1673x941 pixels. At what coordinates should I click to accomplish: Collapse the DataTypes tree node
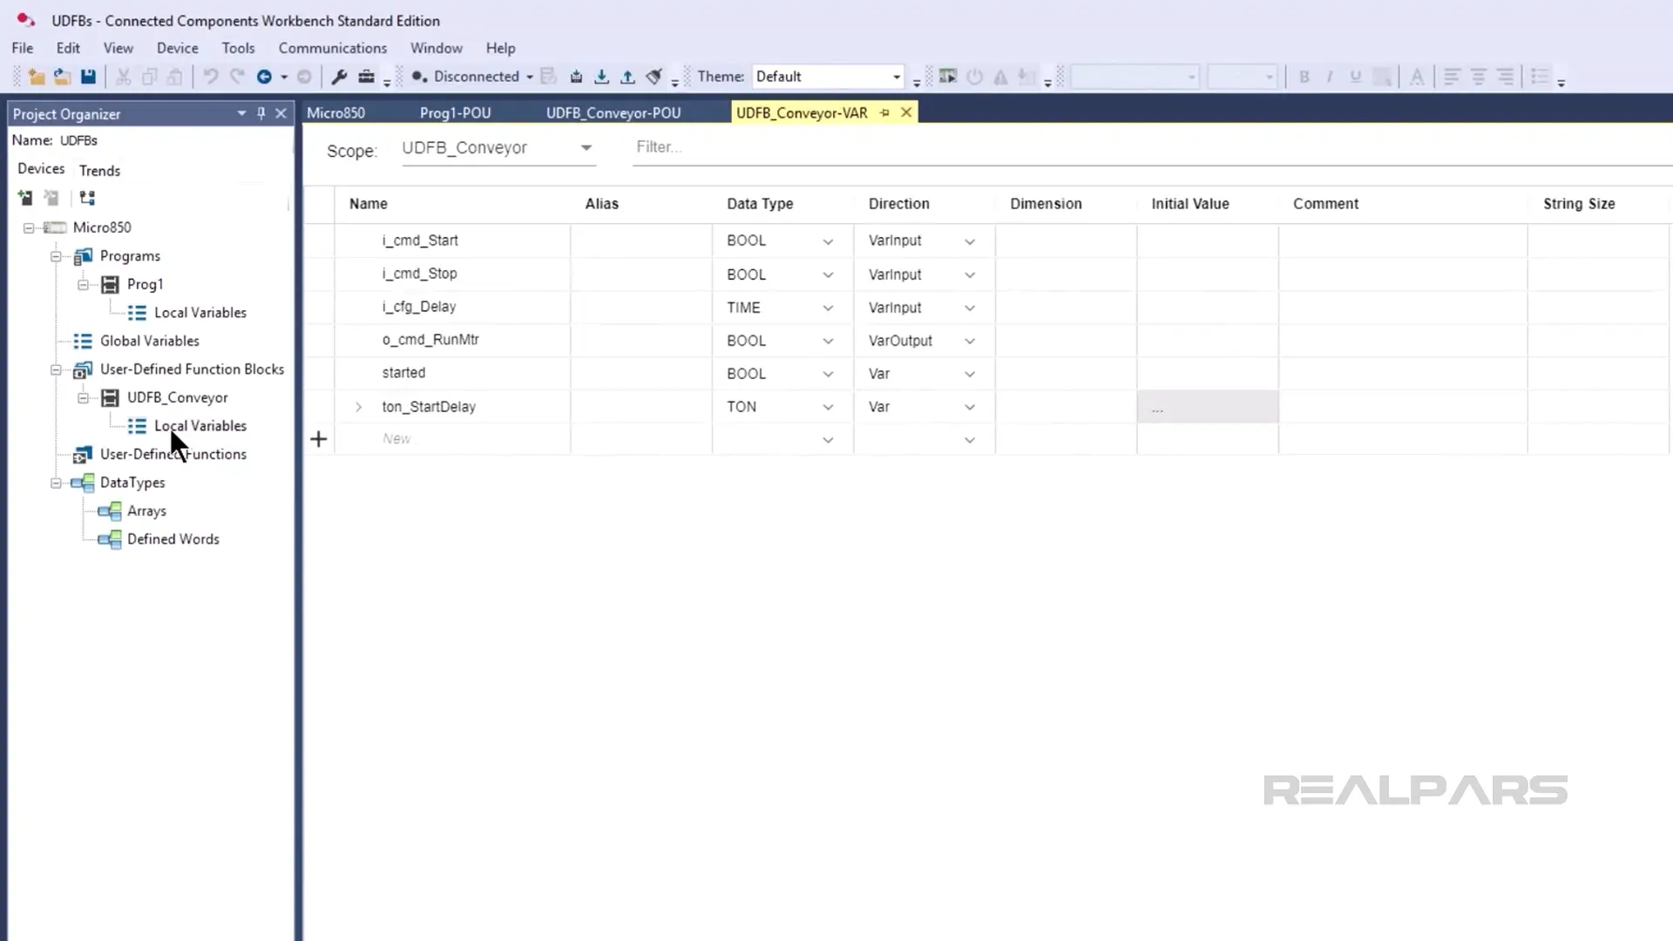56,483
